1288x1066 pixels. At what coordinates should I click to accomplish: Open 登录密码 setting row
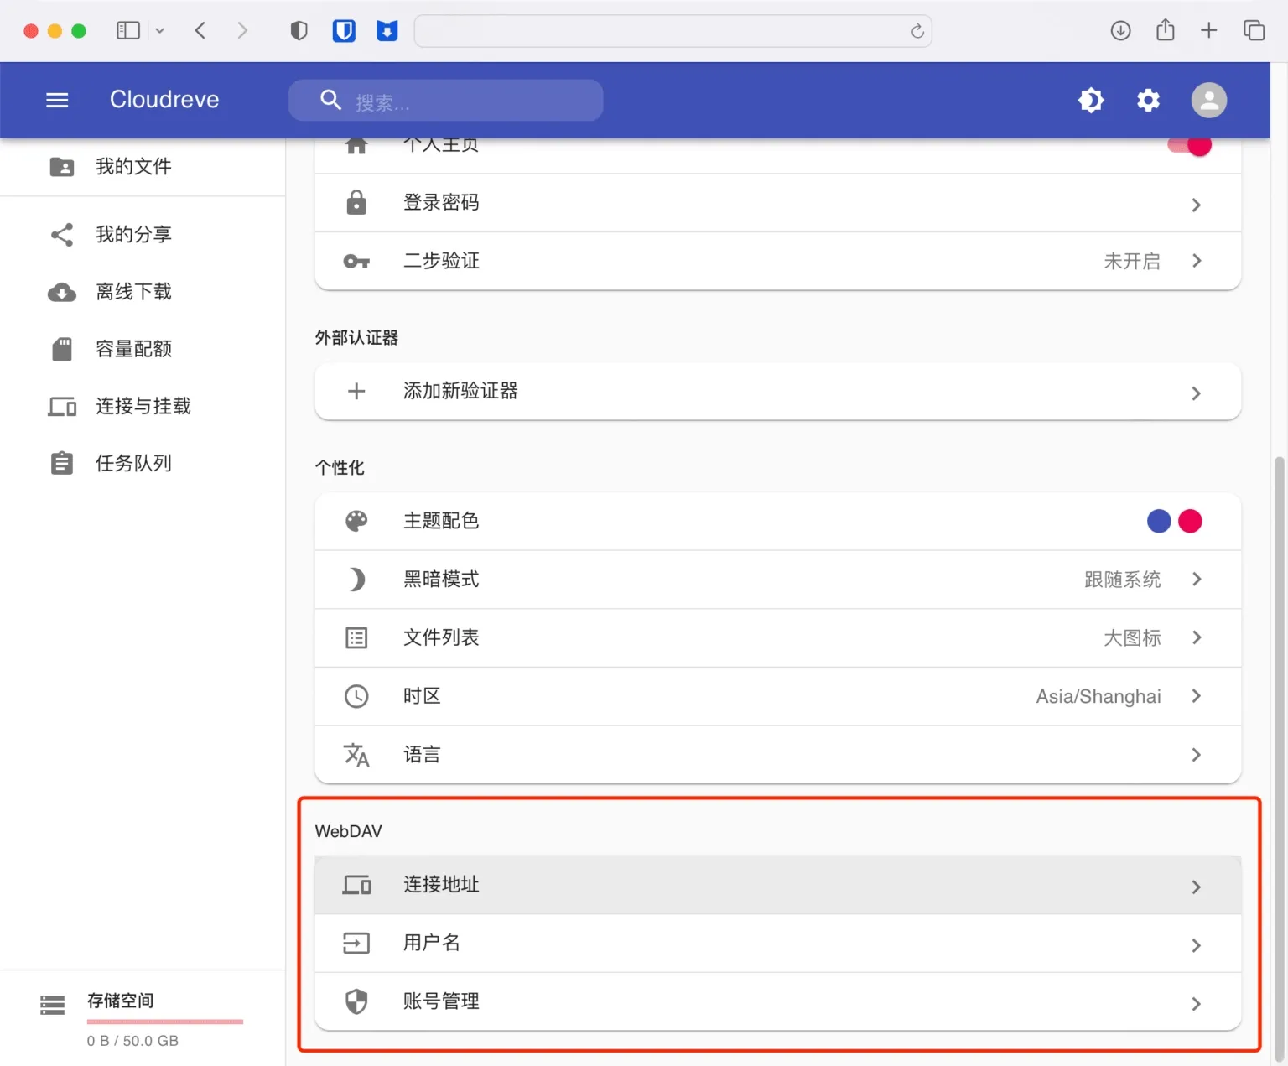click(x=777, y=203)
